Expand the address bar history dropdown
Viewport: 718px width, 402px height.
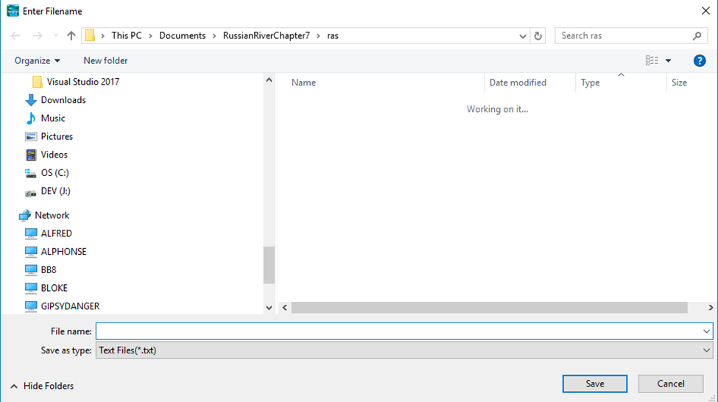coord(523,36)
